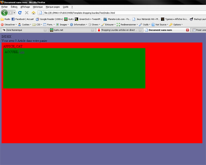Screen dimensions: 206x165
Task: Open the Marque-pages menu
Action: pyautogui.click(x=53, y=7)
